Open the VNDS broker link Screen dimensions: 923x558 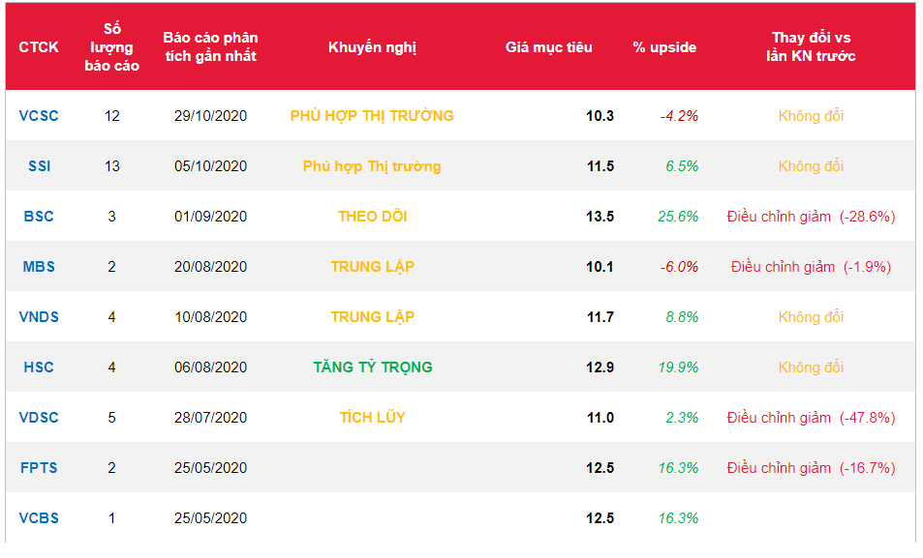[39, 317]
